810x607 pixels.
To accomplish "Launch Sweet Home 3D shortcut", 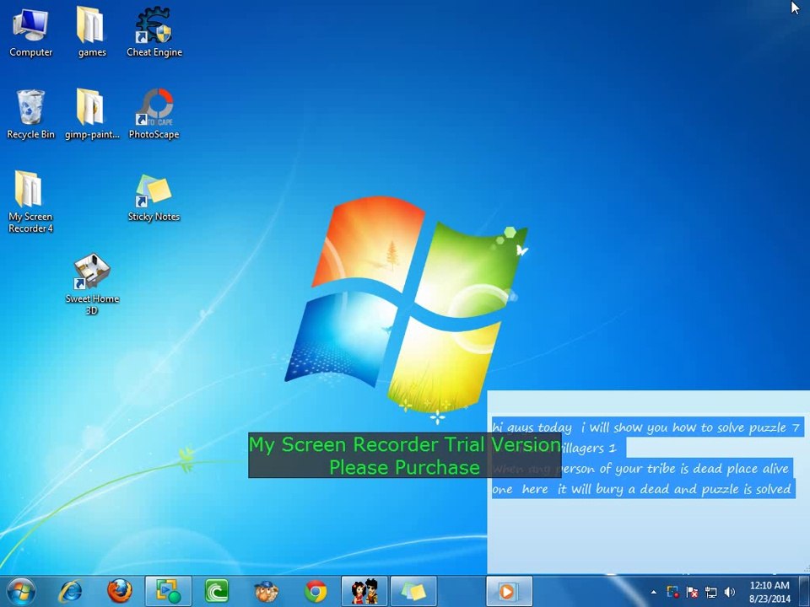I will click(92, 284).
